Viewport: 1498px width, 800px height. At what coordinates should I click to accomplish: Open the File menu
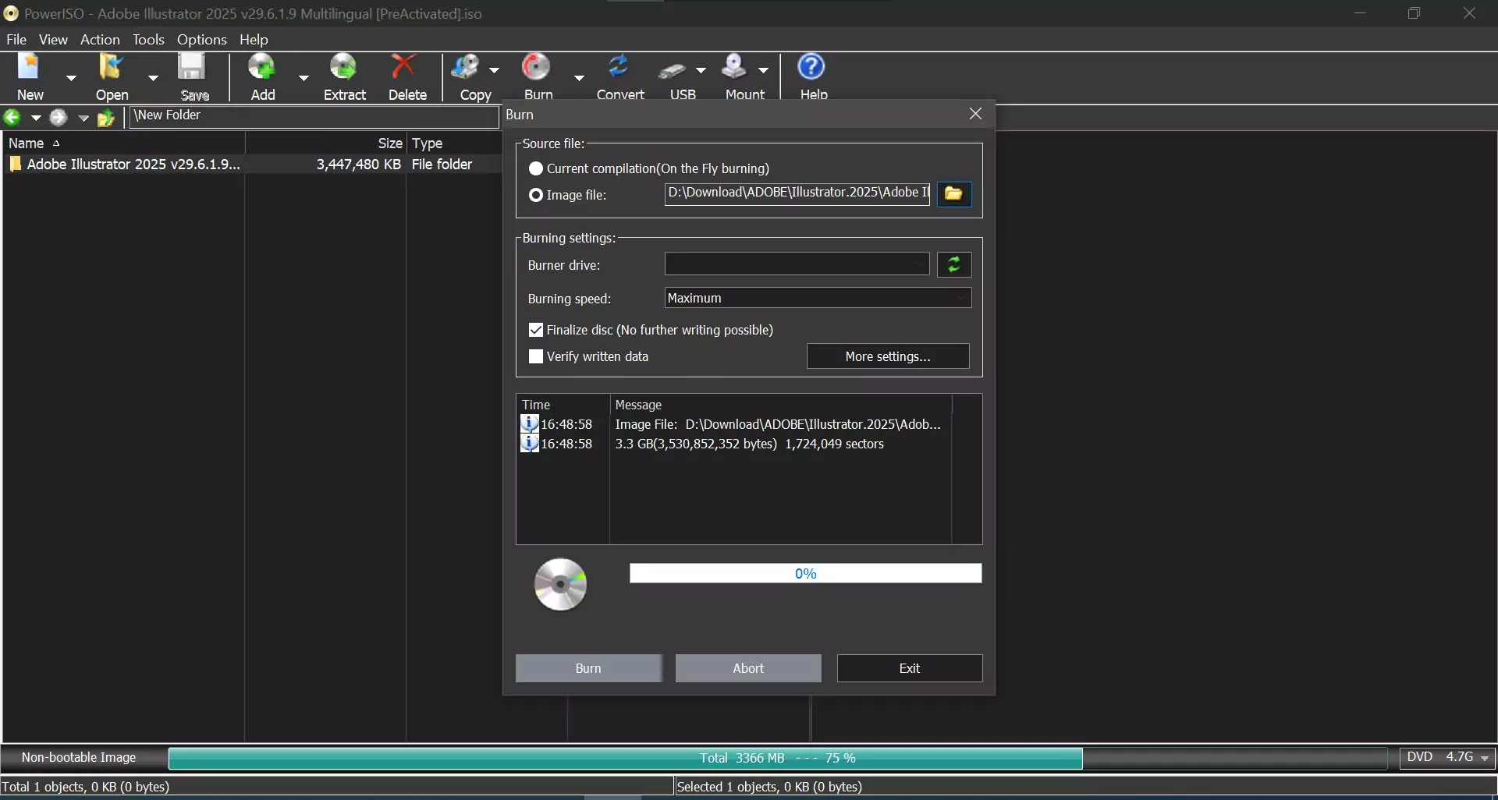(16, 39)
